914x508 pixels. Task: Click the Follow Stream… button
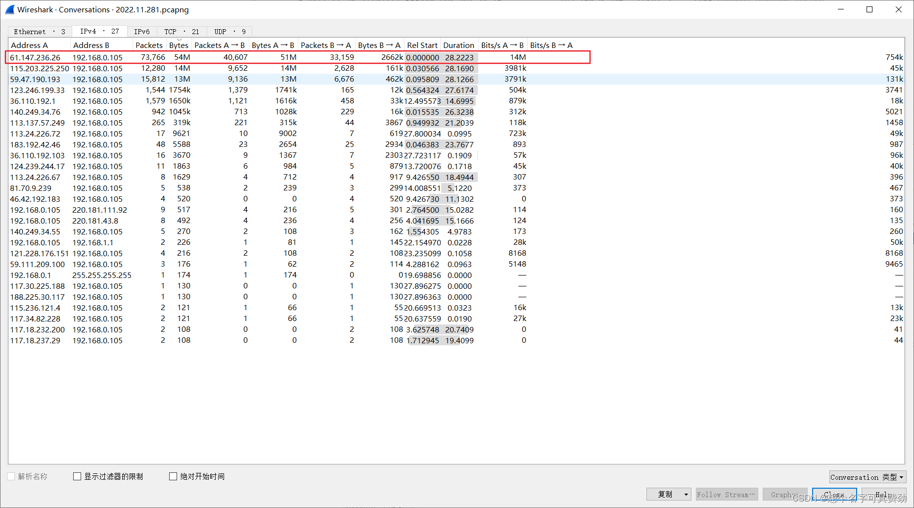[727, 494]
